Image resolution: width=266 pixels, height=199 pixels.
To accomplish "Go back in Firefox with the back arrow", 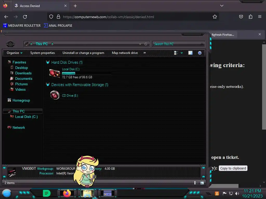I will [x=6, y=17].
